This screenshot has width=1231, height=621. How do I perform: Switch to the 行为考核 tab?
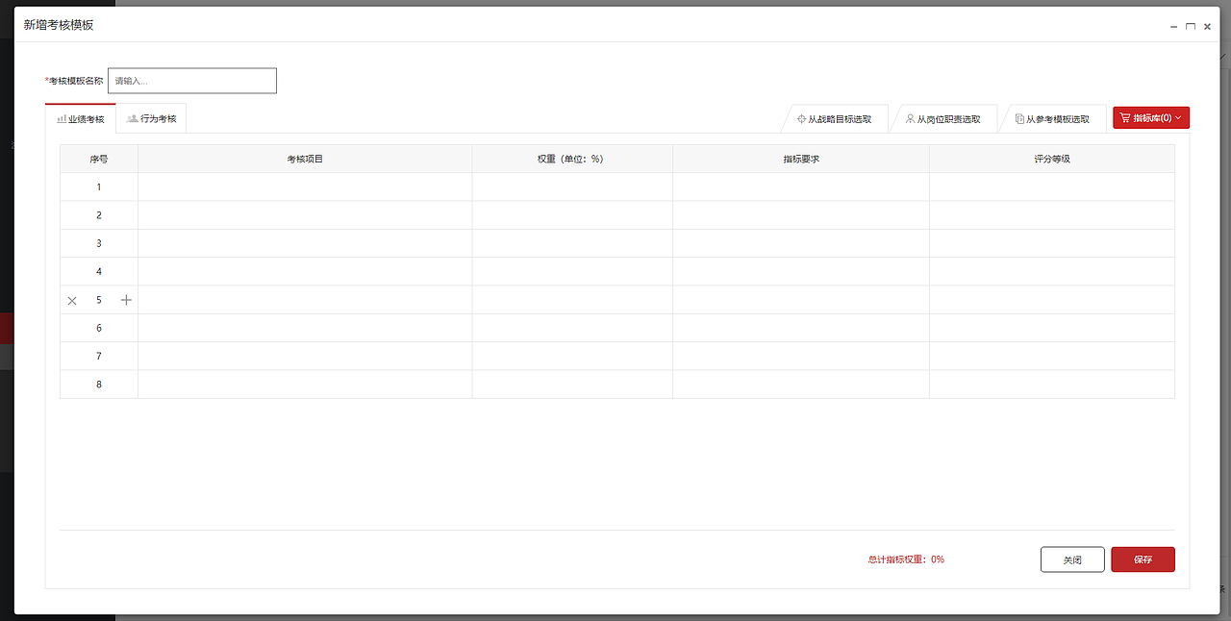point(151,118)
